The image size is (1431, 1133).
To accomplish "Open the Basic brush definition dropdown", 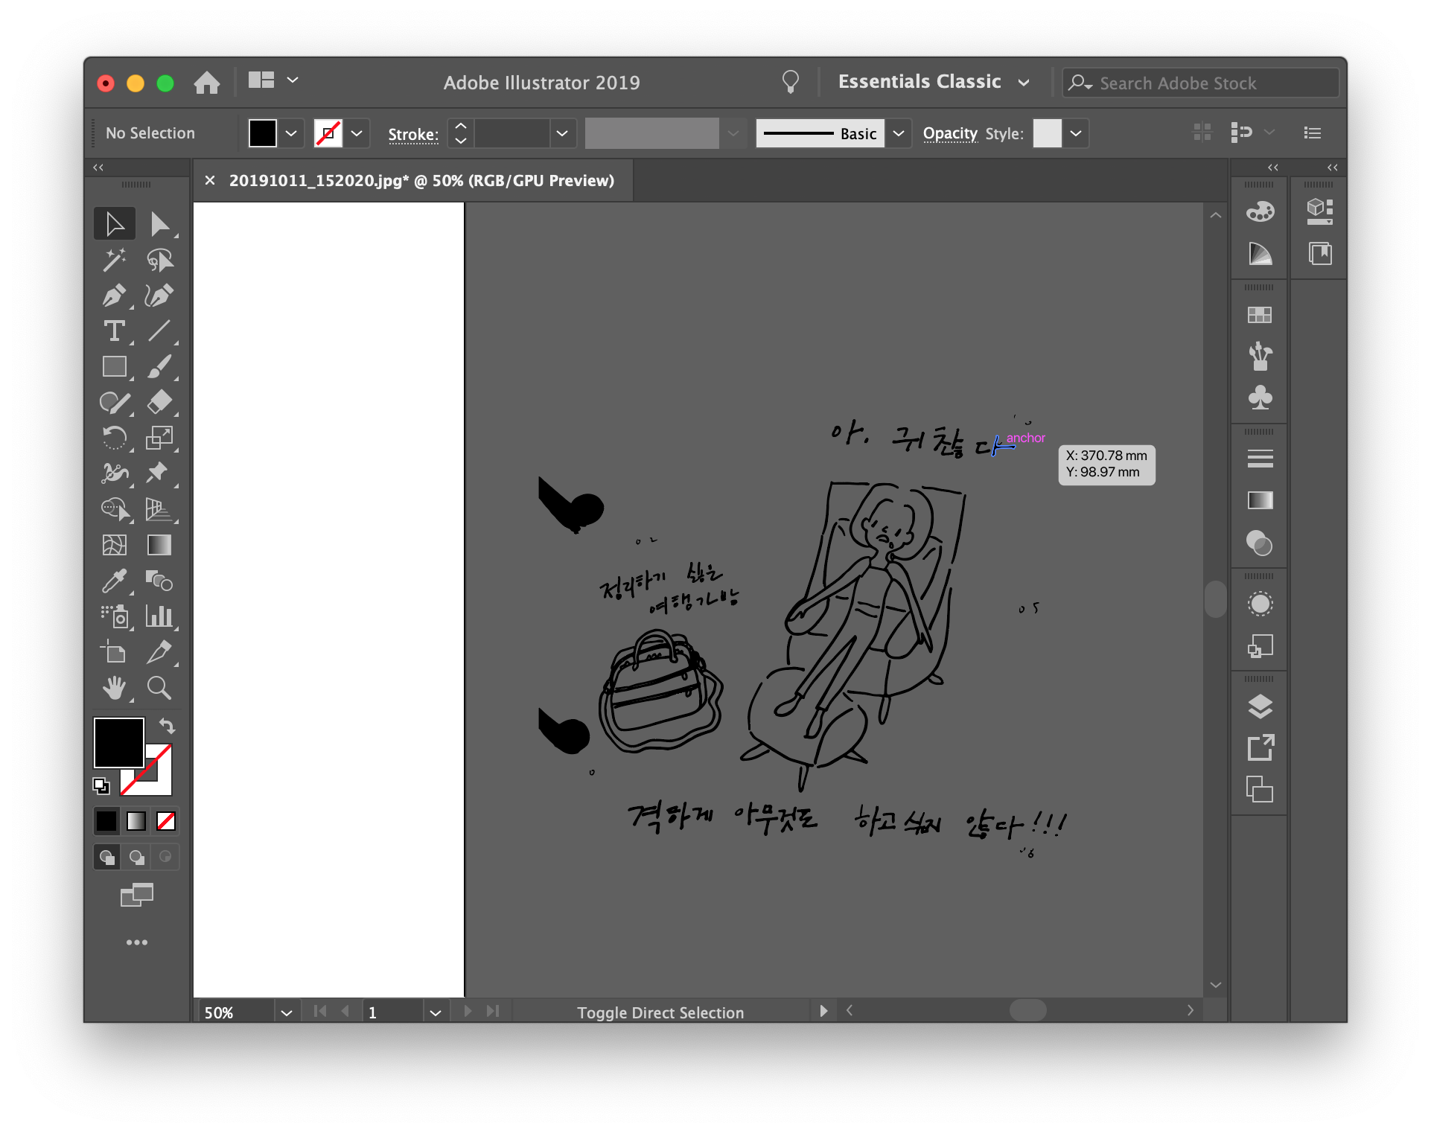I will pos(899,133).
